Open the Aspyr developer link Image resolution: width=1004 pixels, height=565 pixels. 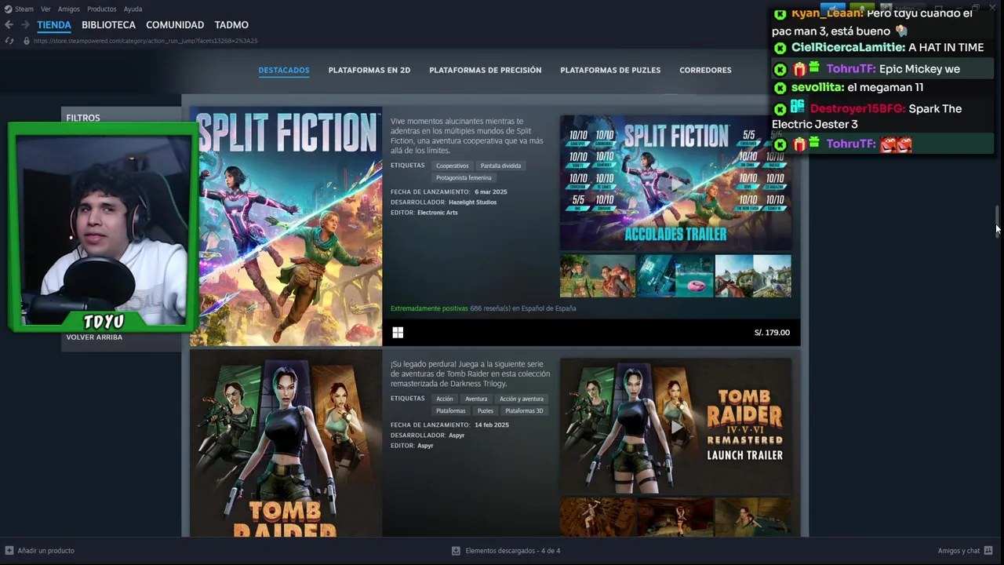pyautogui.click(x=457, y=436)
